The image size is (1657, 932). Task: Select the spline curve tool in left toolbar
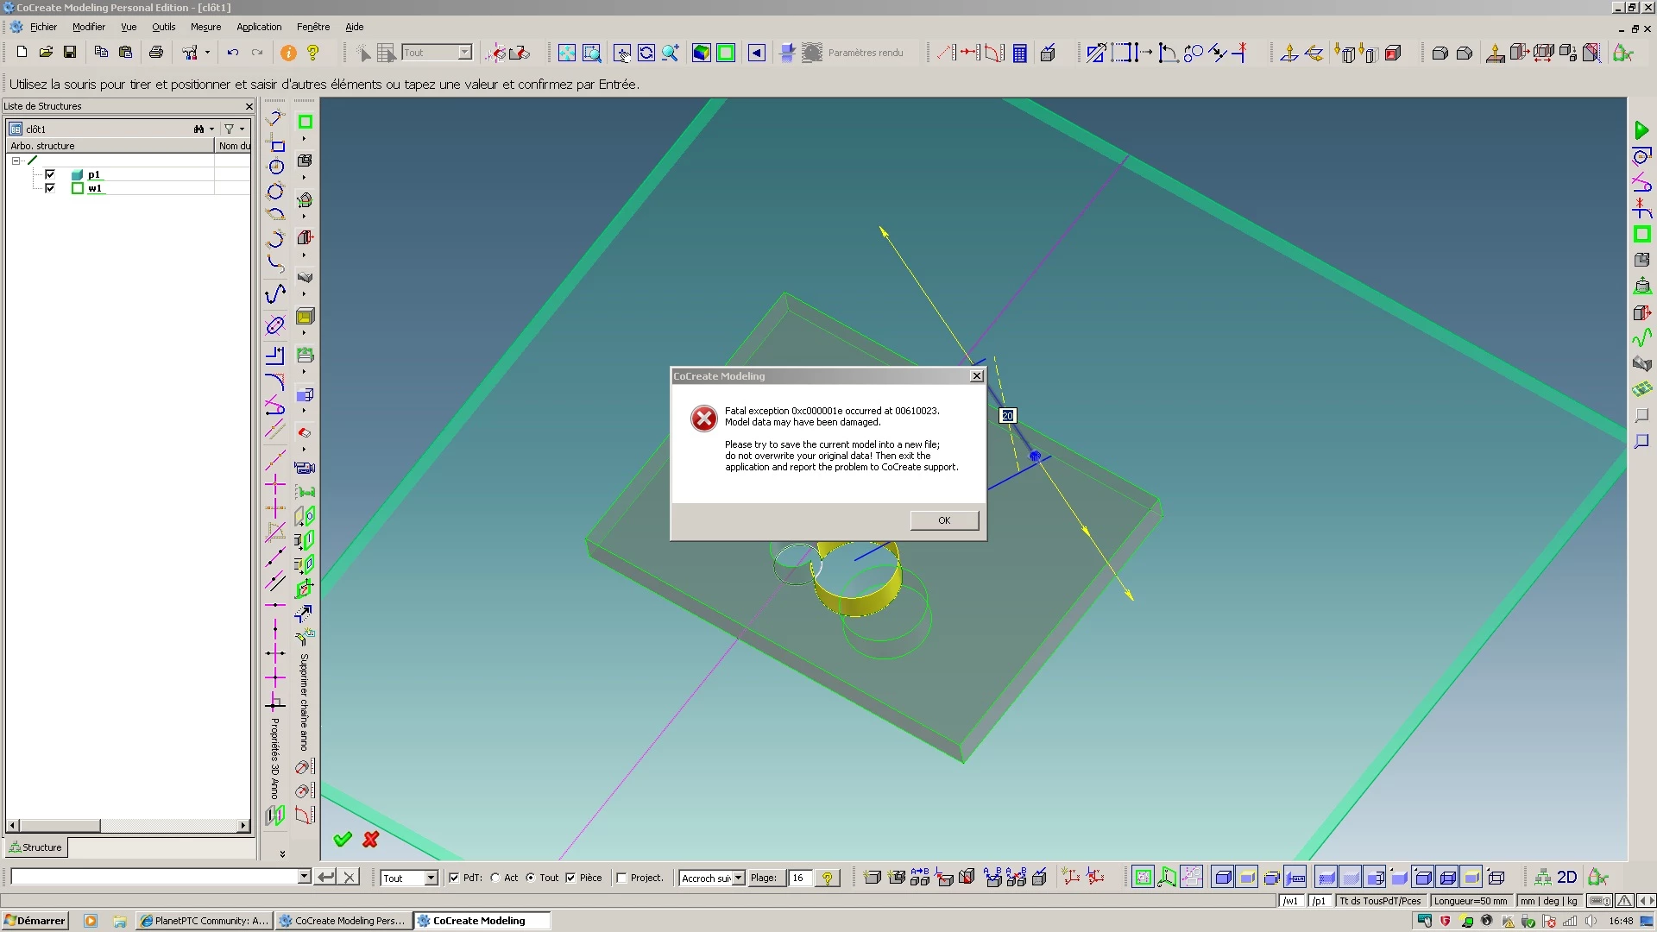(275, 294)
